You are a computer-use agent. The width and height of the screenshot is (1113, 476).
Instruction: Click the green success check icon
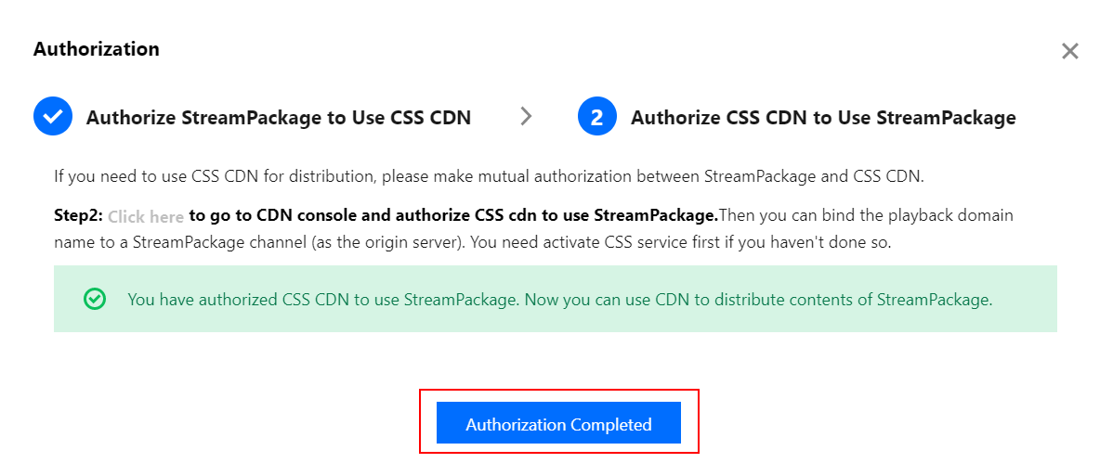pyautogui.click(x=95, y=299)
